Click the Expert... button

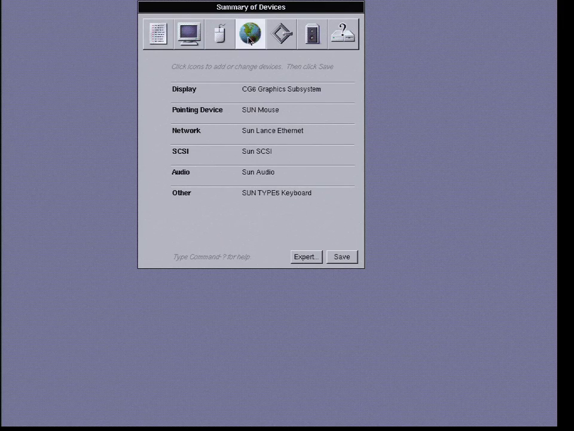(x=306, y=257)
